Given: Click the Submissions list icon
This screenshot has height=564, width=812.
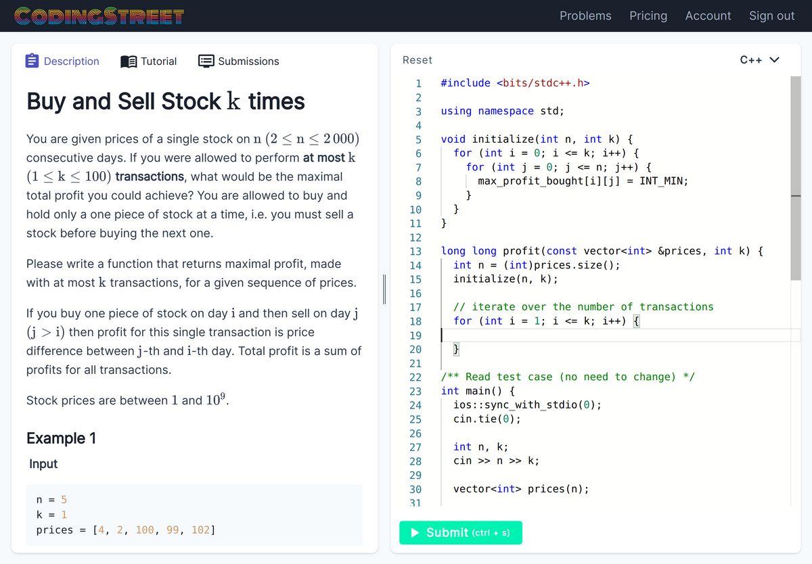Looking at the screenshot, I should (206, 61).
